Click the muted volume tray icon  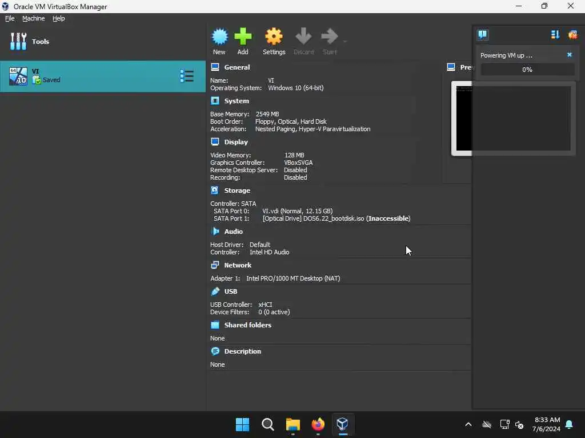click(x=519, y=424)
